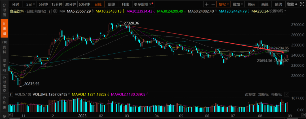The height and width of the screenshot is (119, 306).
Task: Zoom out the chart with minus button
Action: (213, 4)
